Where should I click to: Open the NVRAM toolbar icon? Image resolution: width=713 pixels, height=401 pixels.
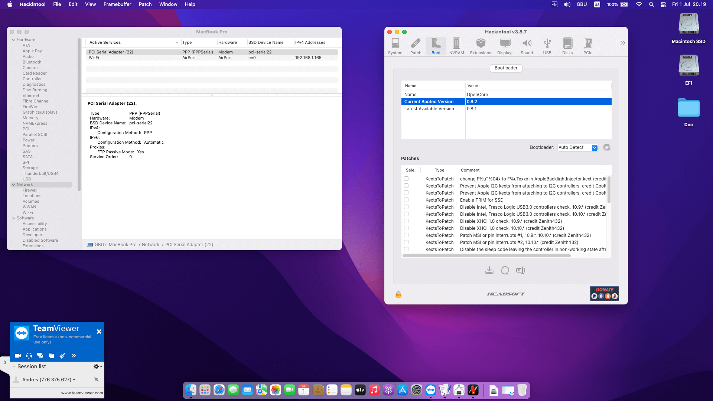tap(456, 46)
